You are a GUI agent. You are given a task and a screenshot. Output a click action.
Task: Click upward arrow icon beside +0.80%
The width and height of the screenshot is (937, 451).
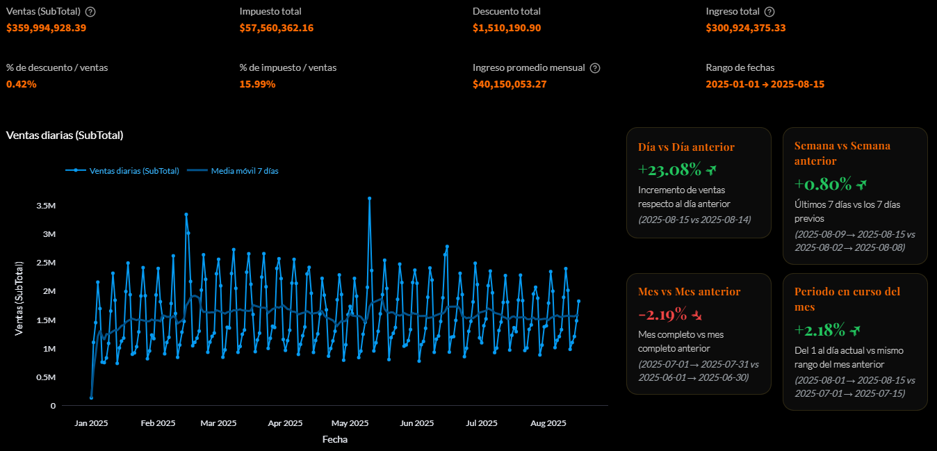[x=863, y=185]
